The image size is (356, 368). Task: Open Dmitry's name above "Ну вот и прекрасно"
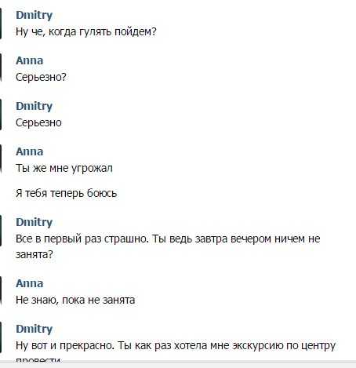[34, 329]
